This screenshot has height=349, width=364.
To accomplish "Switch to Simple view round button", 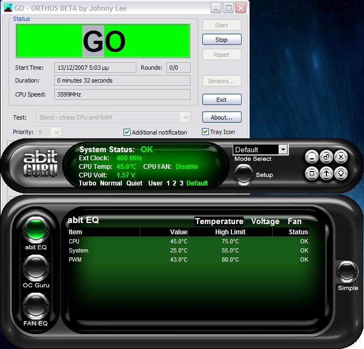I will [x=347, y=272].
